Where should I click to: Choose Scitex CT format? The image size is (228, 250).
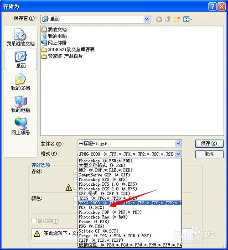(x=130, y=231)
